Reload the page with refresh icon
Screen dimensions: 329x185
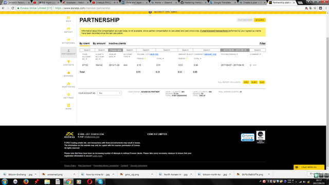coord(12,8)
